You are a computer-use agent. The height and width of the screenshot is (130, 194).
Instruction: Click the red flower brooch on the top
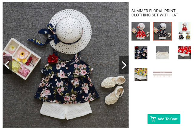click(53, 58)
